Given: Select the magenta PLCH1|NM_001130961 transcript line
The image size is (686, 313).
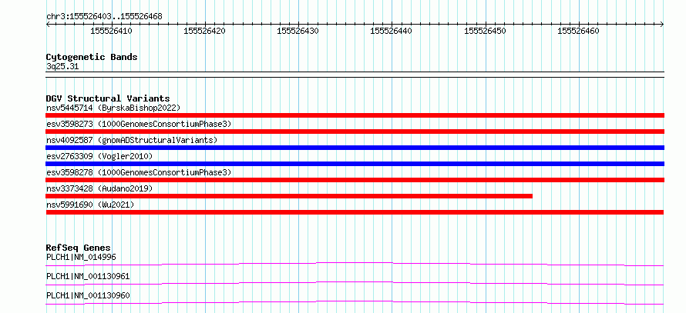Looking at the screenshot, I should 355,283.
